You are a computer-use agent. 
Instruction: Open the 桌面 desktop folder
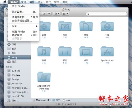[86, 51]
